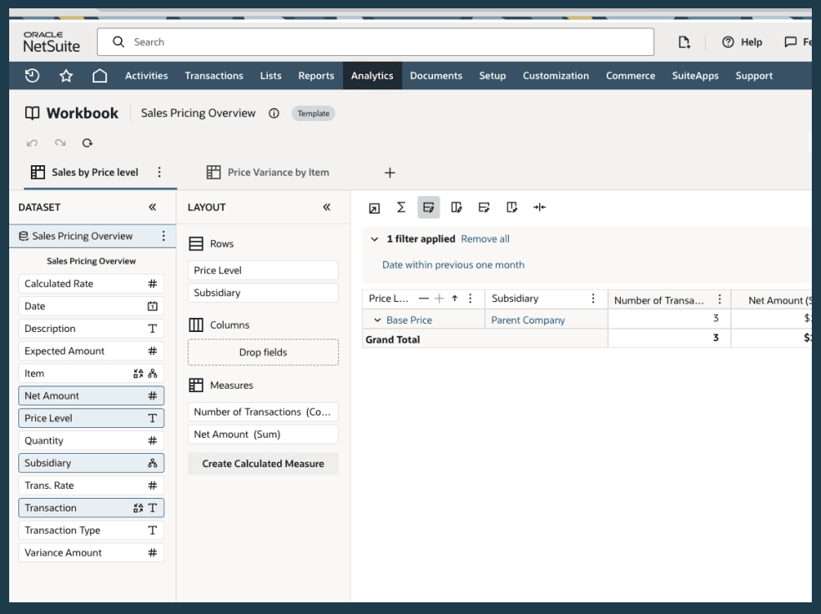Select Net Amount (Sum) measure
The width and height of the screenshot is (821, 614).
click(x=263, y=435)
